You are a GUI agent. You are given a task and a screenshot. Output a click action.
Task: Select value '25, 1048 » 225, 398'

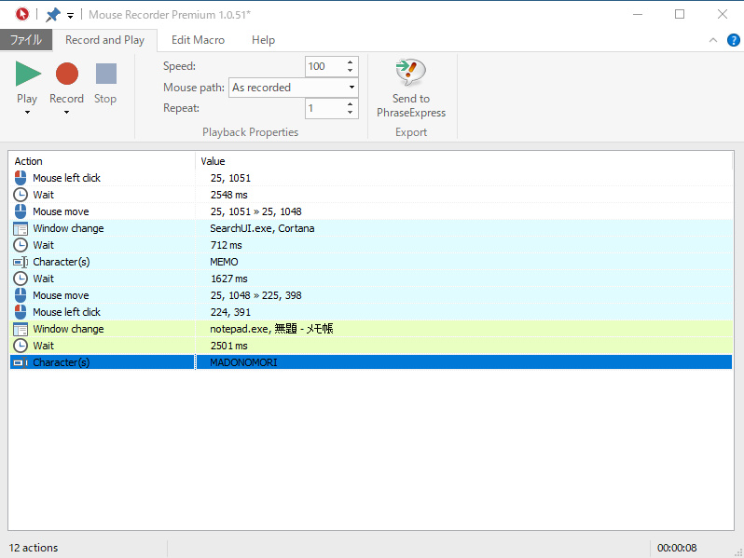point(256,295)
